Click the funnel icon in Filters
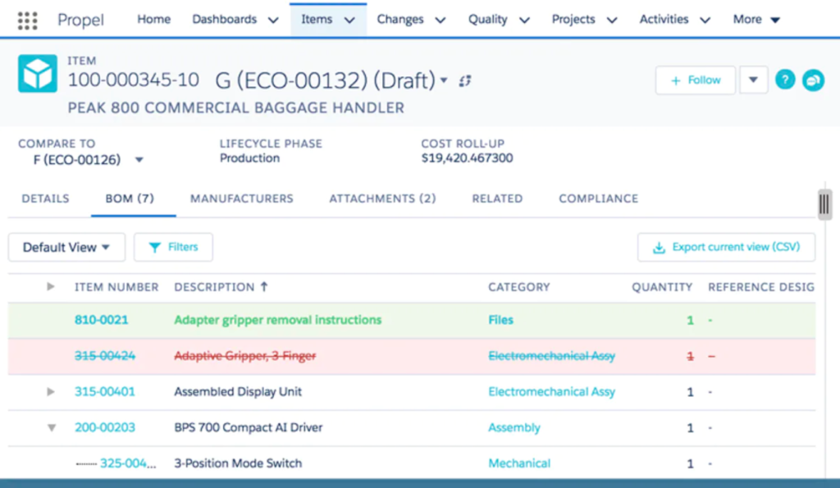 click(155, 248)
